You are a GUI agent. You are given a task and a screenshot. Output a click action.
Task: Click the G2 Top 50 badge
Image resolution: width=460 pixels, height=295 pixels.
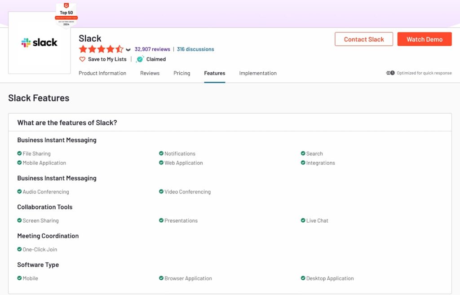tap(66, 15)
